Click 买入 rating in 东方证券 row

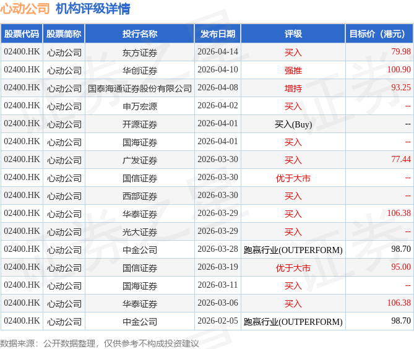(x=293, y=53)
